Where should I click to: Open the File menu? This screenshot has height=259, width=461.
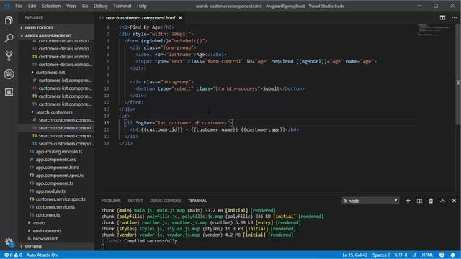(19, 6)
